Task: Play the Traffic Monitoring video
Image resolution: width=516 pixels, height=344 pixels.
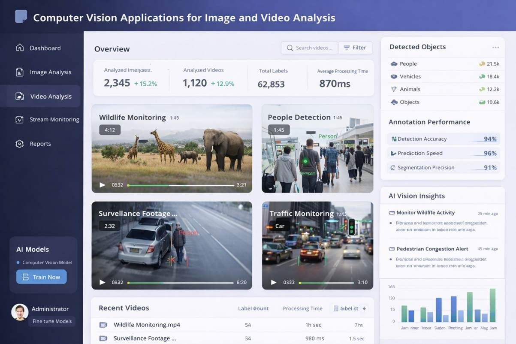Action: click(274, 282)
